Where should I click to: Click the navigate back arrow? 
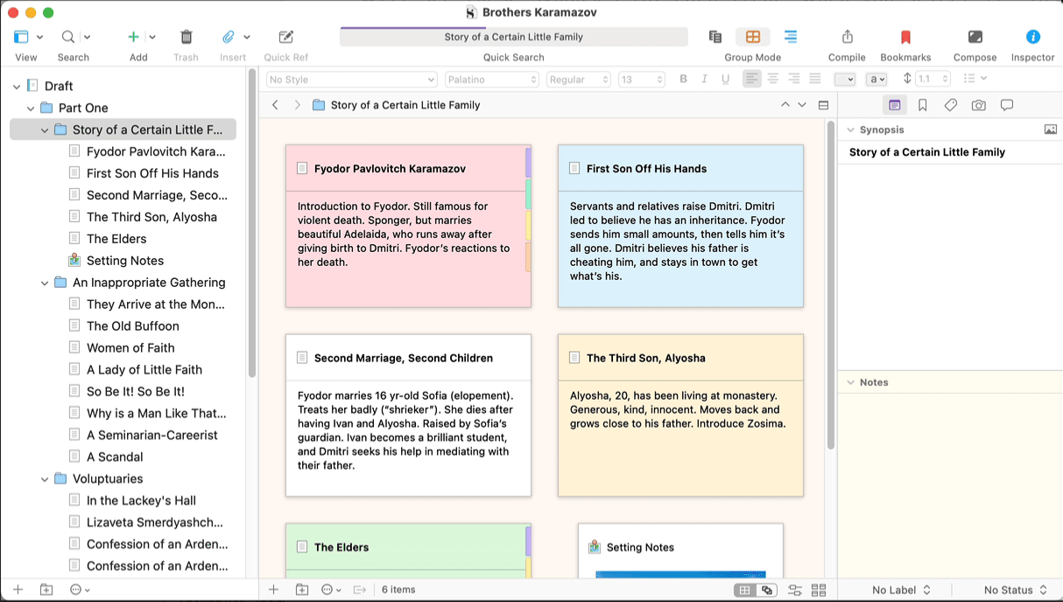pyautogui.click(x=275, y=105)
